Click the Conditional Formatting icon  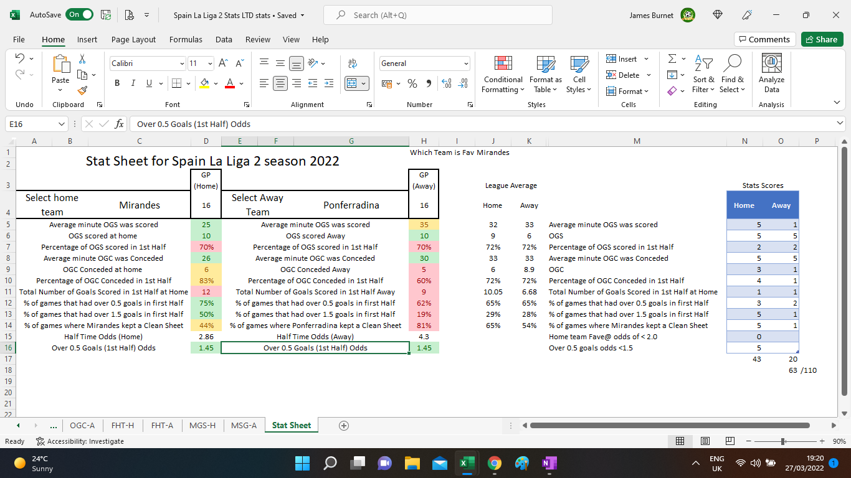503,64
